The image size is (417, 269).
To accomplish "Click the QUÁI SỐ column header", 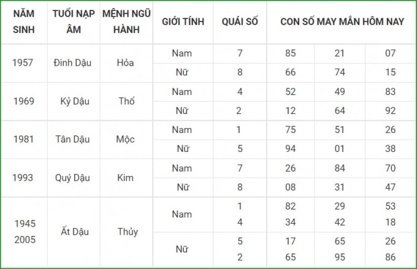I will (240, 22).
